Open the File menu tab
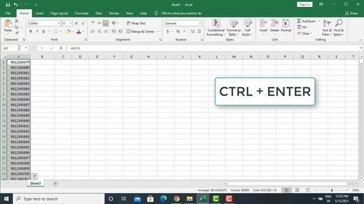Image resolution: width=364 pixels, height=204 pixels. (8, 13)
